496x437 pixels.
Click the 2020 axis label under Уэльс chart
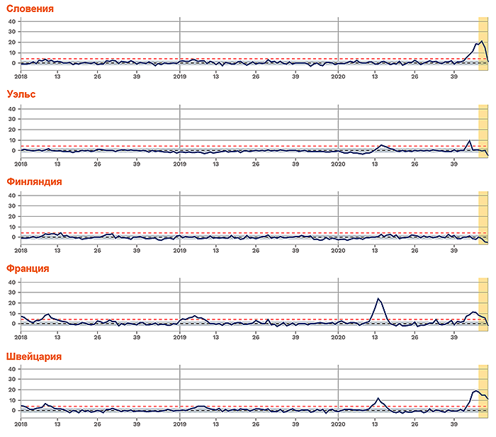click(x=338, y=164)
